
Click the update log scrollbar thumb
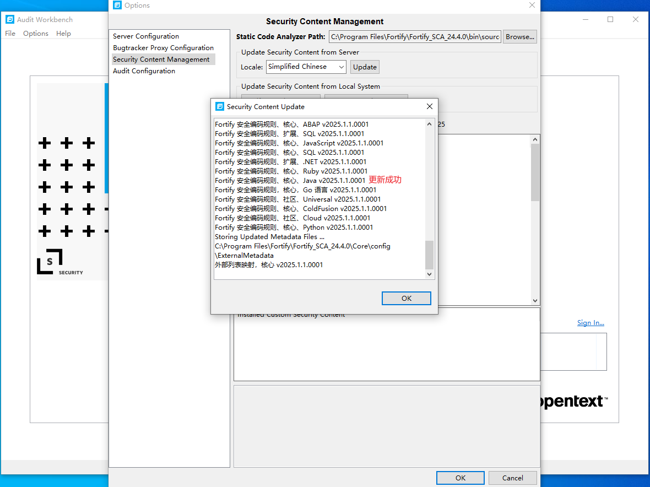(429, 255)
